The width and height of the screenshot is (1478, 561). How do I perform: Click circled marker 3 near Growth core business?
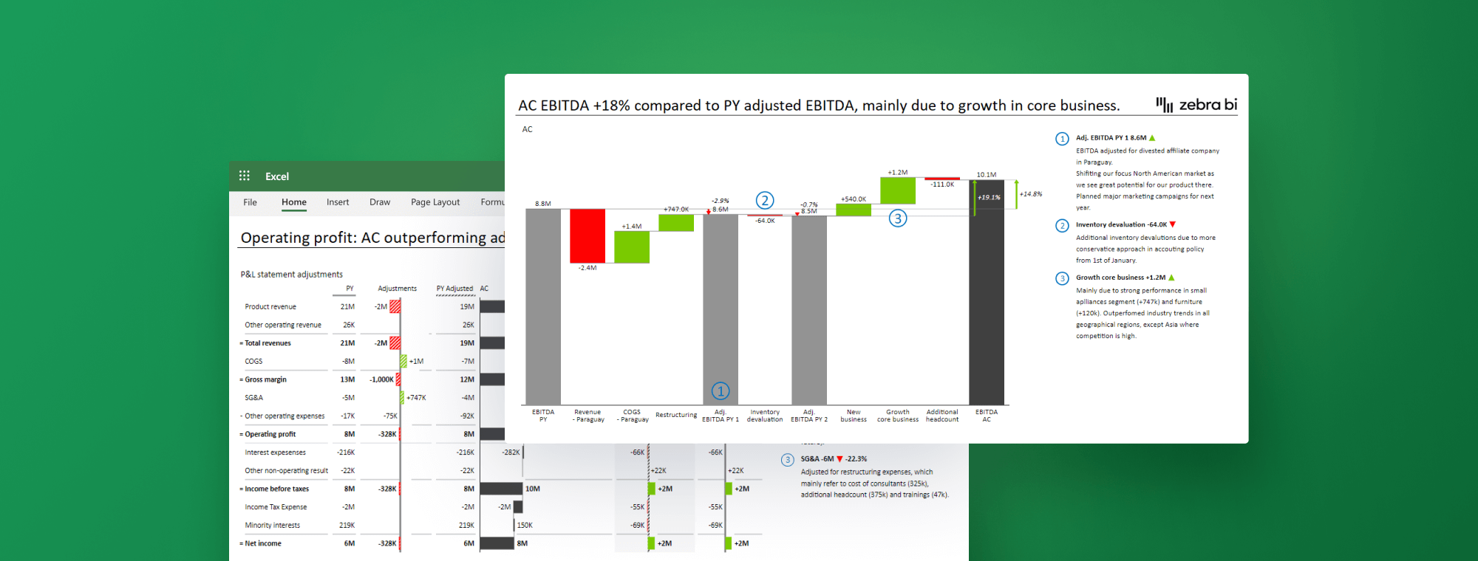[898, 218]
